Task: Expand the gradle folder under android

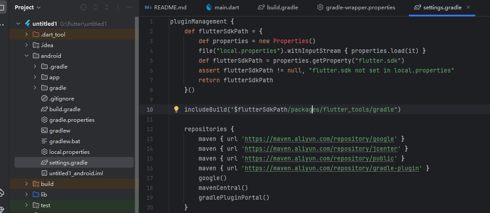Action: point(35,88)
